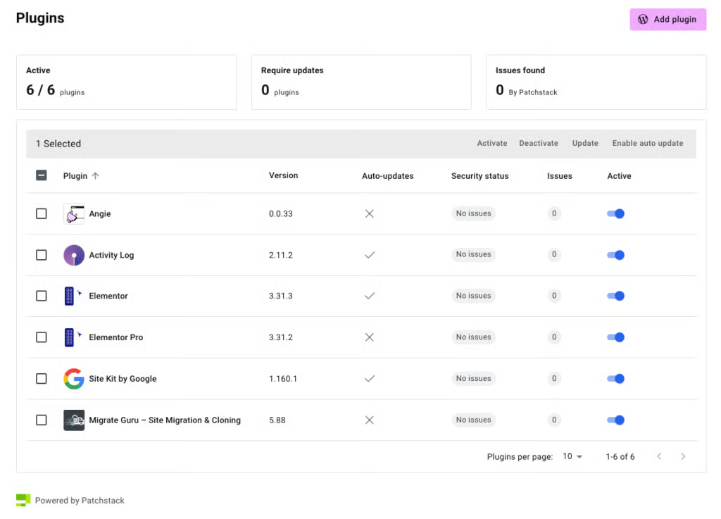The image size is (721, 519).
Task: Click the Angie plugin icon
Action: coord(74,214)
